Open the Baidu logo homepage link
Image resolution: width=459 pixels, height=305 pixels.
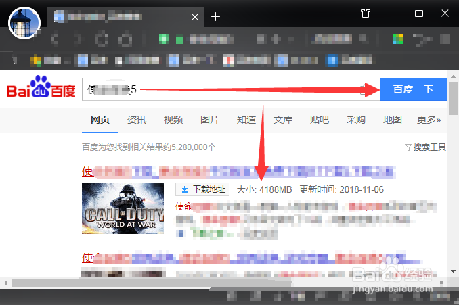[x=41, y=87]
